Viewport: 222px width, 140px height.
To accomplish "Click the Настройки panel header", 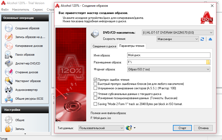I will click(25, 110).
